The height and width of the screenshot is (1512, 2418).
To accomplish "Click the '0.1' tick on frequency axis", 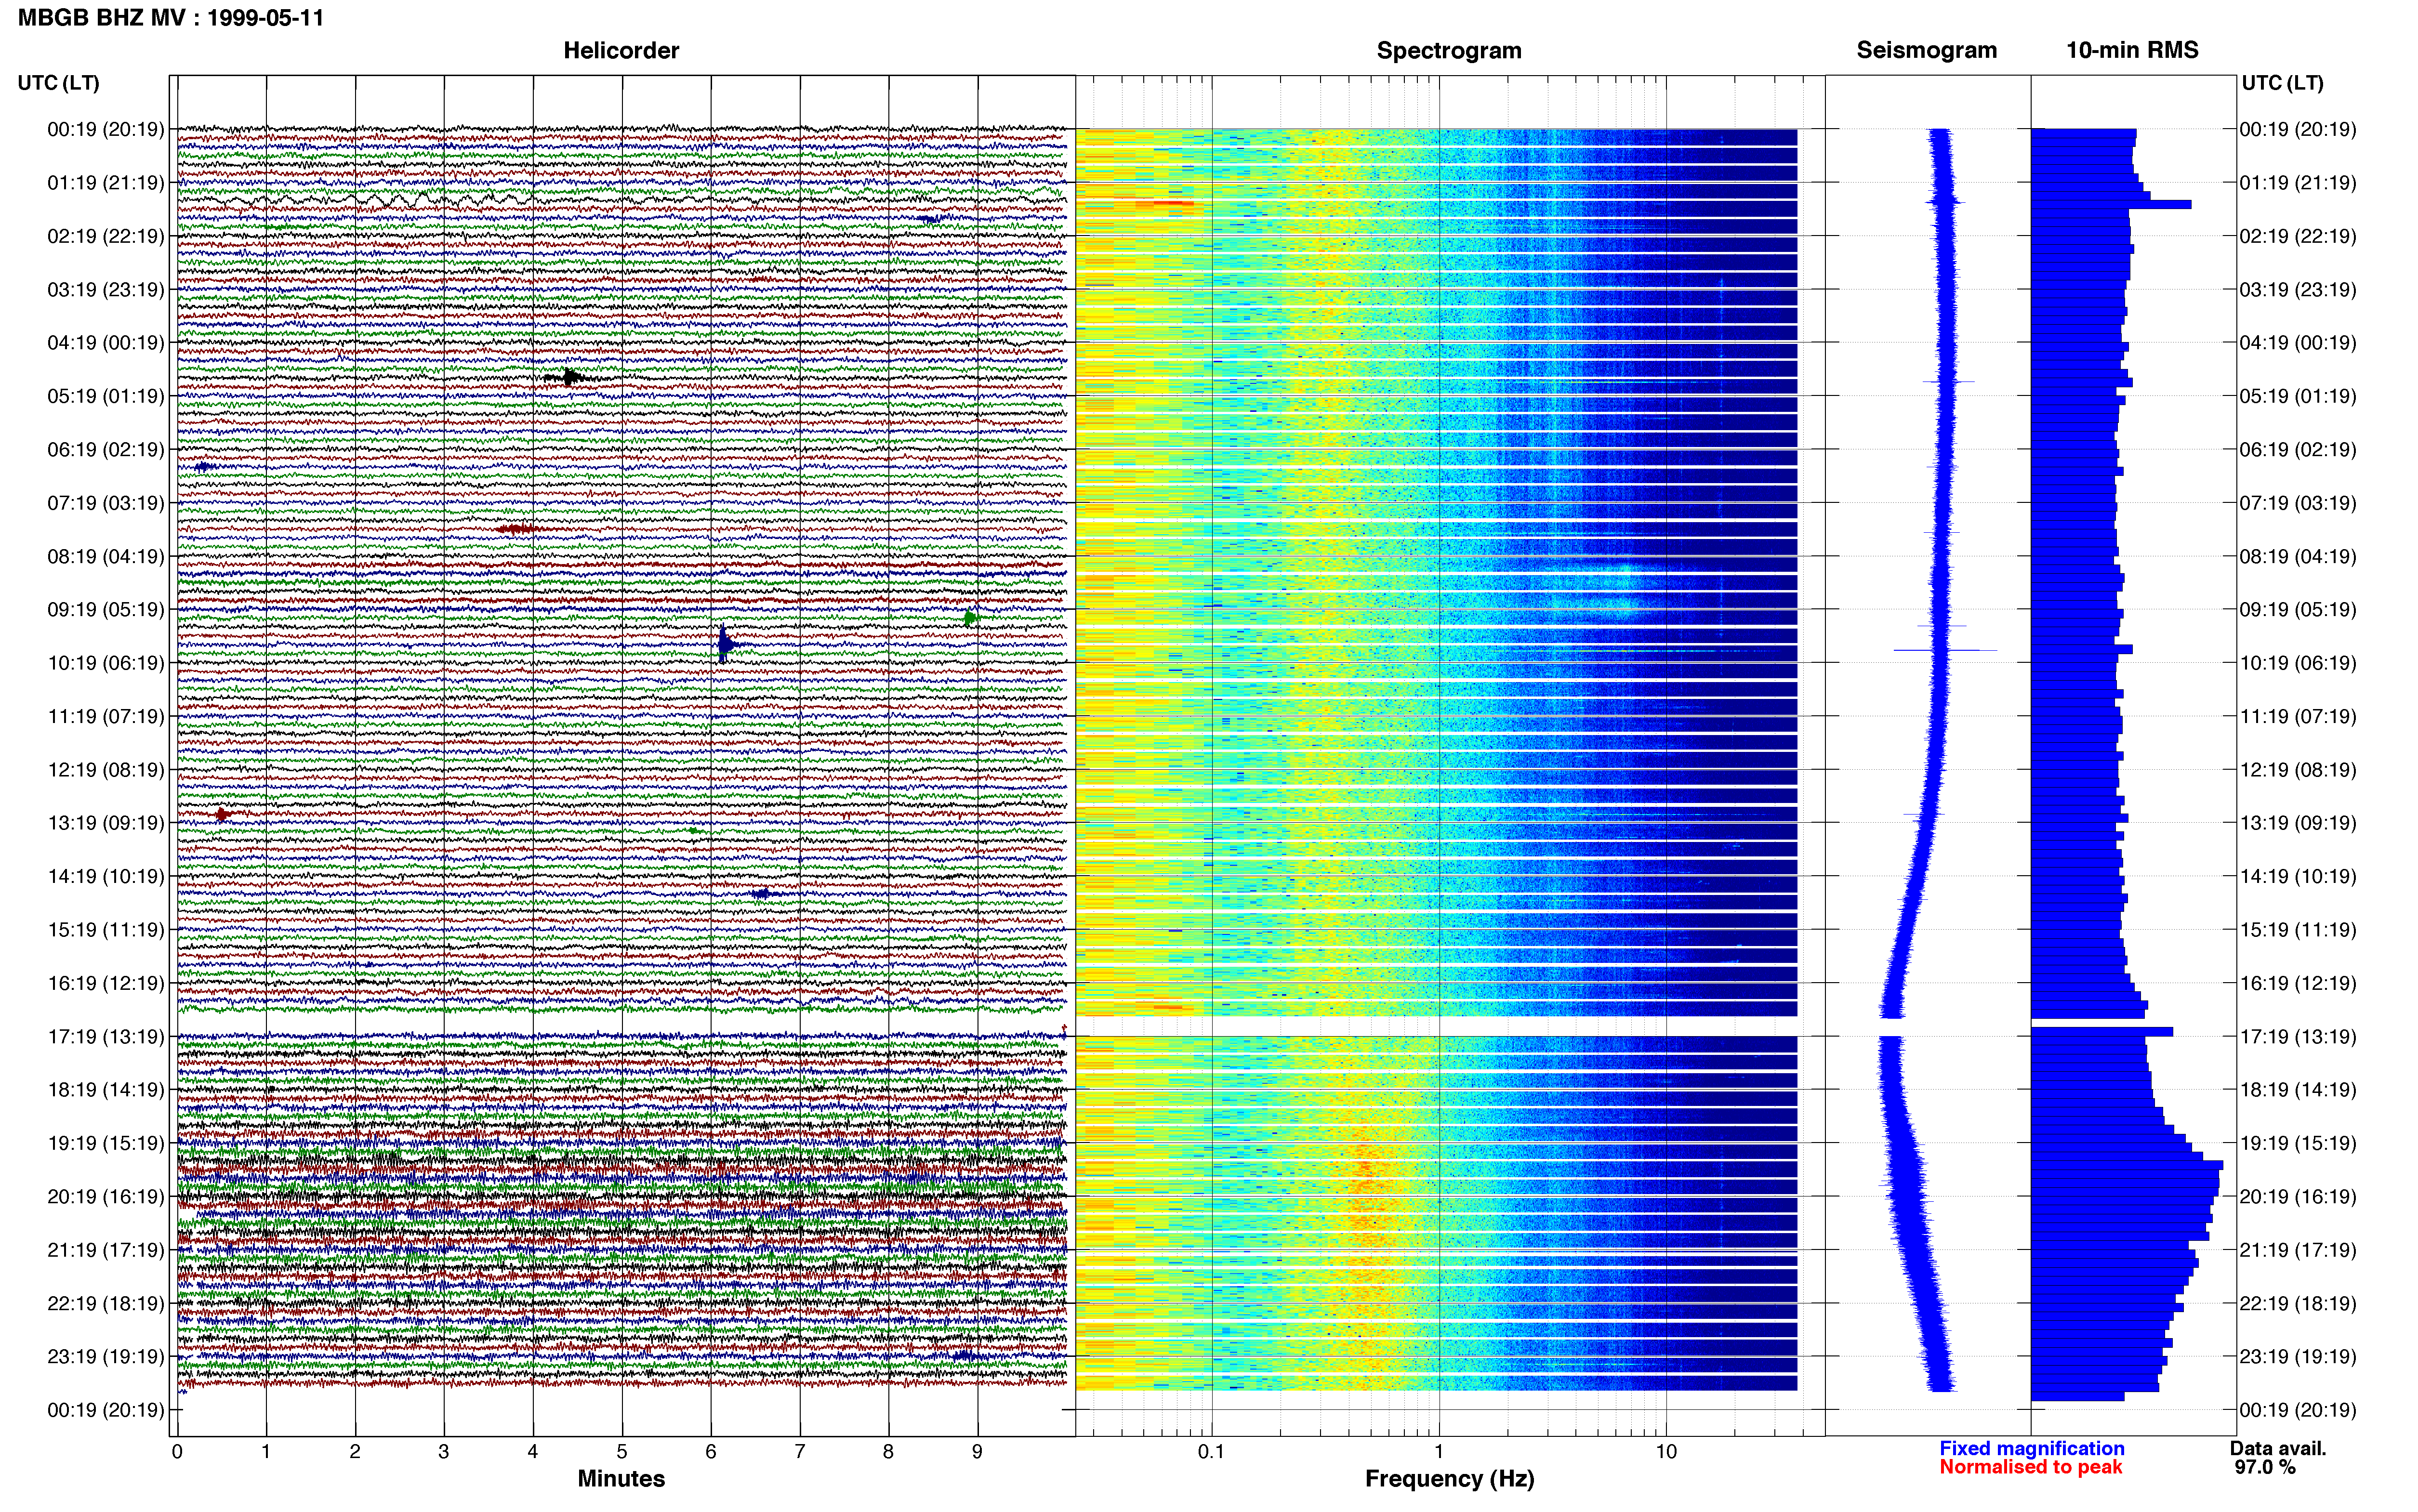I will click(1211, 1452).
